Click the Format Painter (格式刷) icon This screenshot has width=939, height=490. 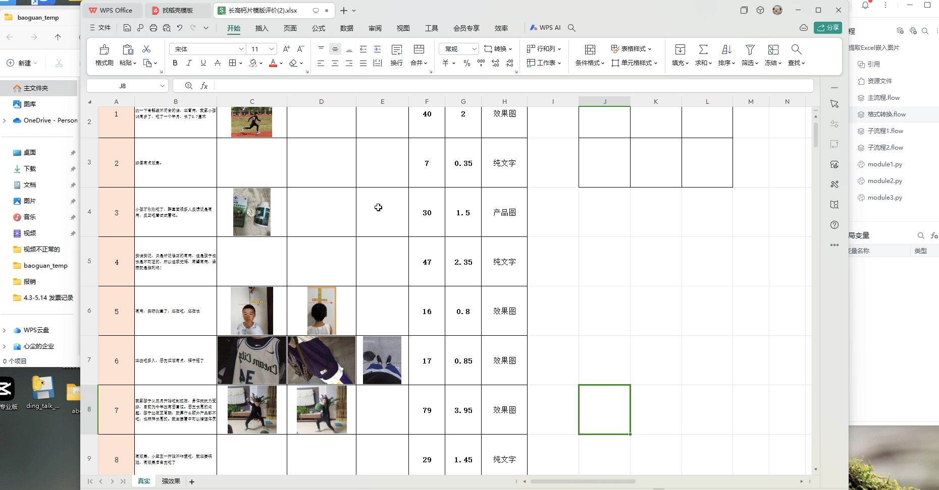(x=104, y=50)
